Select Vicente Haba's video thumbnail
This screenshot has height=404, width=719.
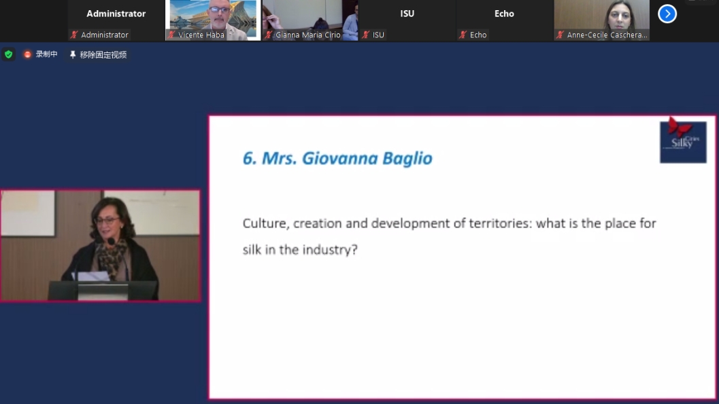coord(213,16)
